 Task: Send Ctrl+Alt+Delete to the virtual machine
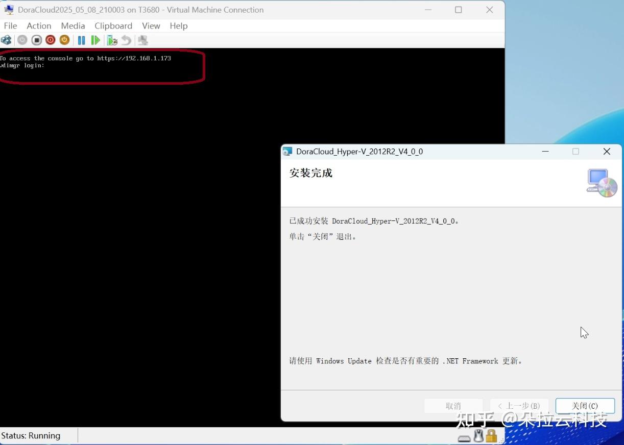tap(7, 40)
